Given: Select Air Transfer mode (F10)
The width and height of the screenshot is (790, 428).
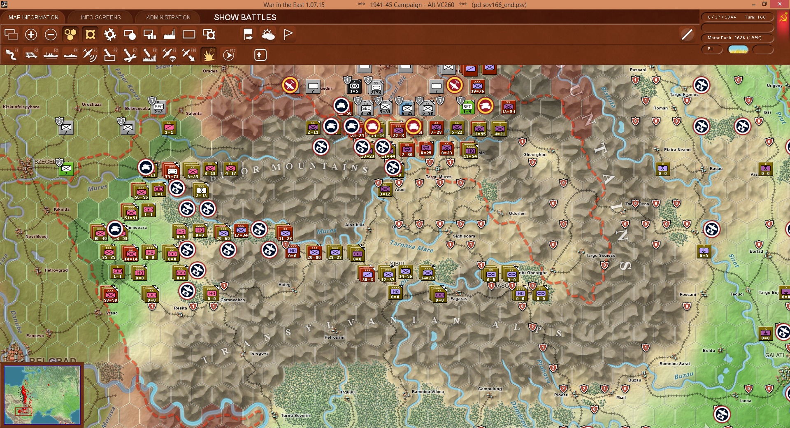Looking at the screenshot, I should (x=189, y=55).
